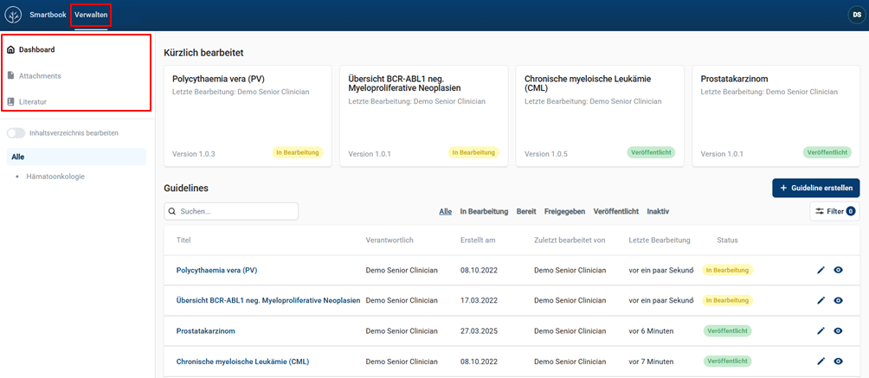The image size is (869, 378).
Task: Filter guidelines by In Bearbeitung tab
Action: point(484,211)
